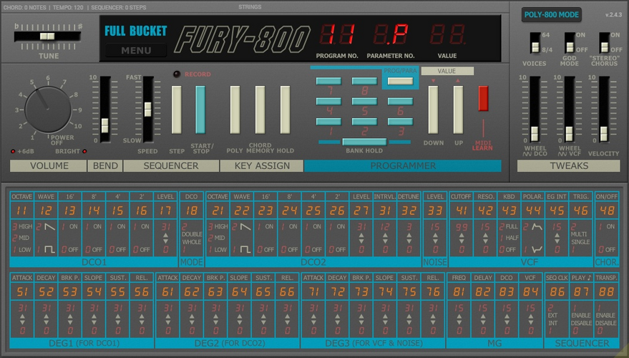Click the PROG/PARA selector button
This screenshot has width=629, height=358.
tap(400, 82)
